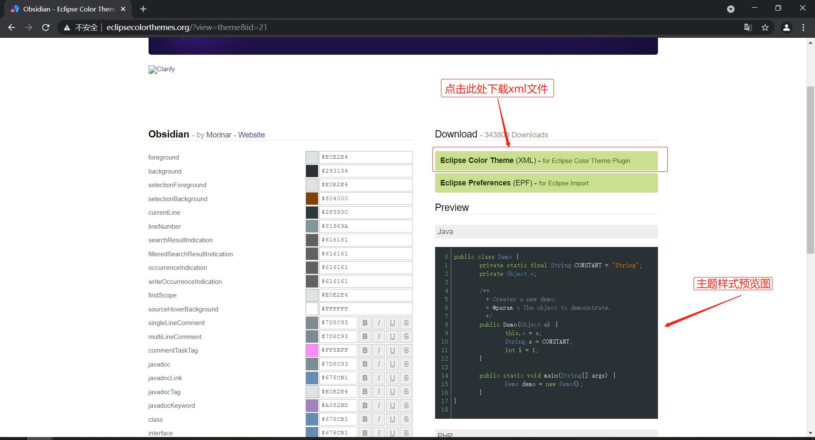Click the findScope color swatch
The height and width of the screenshot is (440, 815).
tap(312, 295)
